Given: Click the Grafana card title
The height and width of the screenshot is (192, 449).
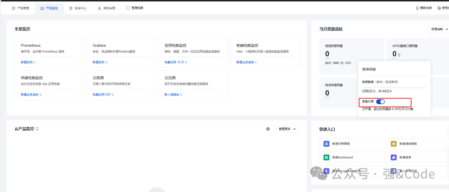Looking at the screenshot, I should [x=99, y=45].
